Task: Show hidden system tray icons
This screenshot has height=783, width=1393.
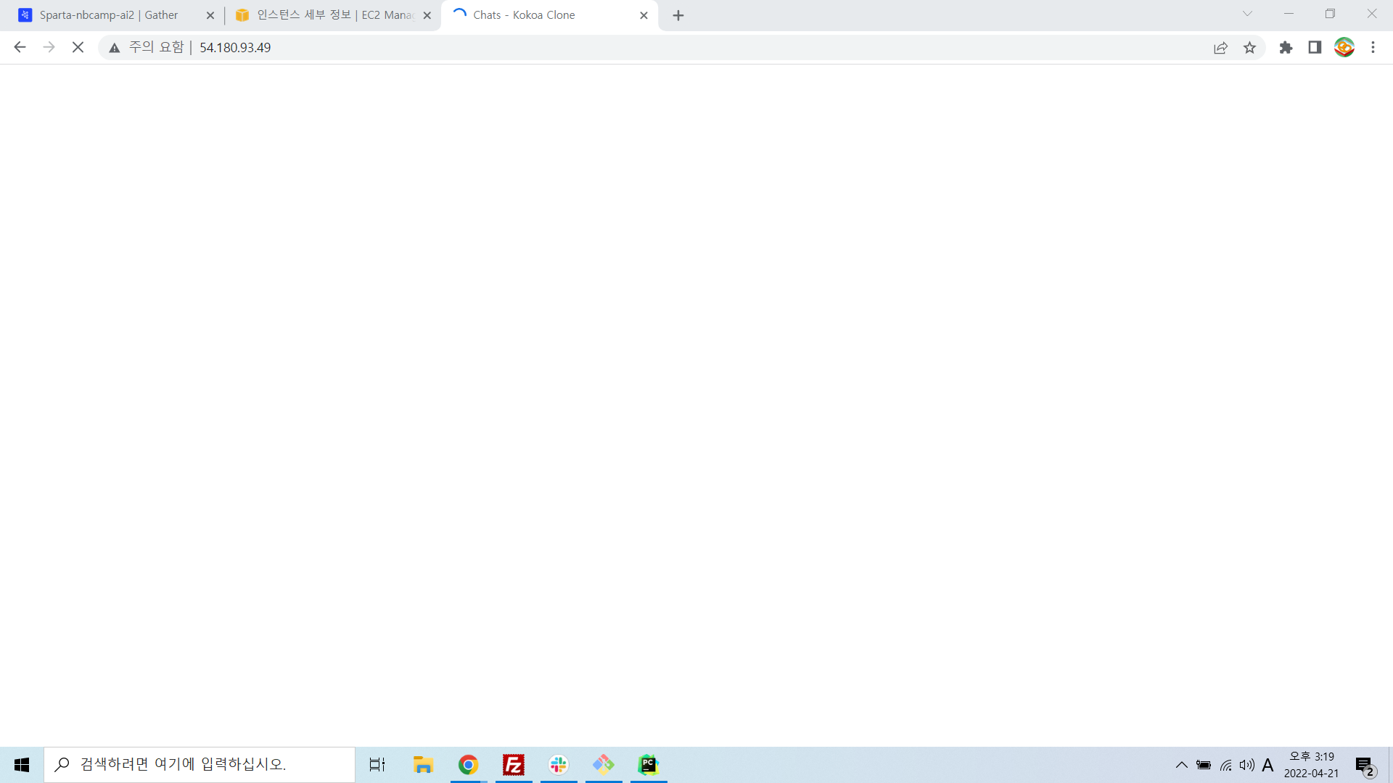Action: click(x=1181, y=765)
